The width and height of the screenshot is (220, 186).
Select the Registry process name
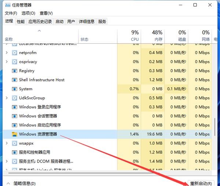(x=27, y=71)
